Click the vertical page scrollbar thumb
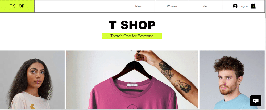Image resolution: width=266 pixels, height=110 pixels. pos(265,9)
